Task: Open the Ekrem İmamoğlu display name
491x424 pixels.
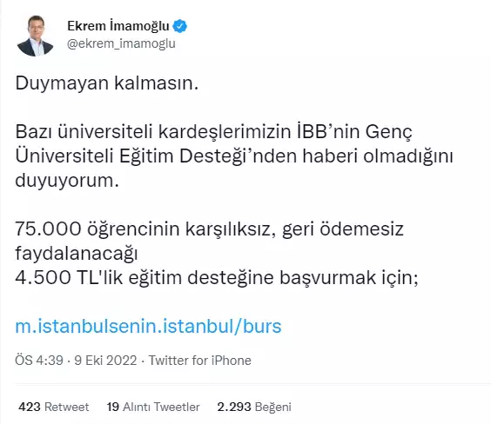Action: (x=118, y=26)
